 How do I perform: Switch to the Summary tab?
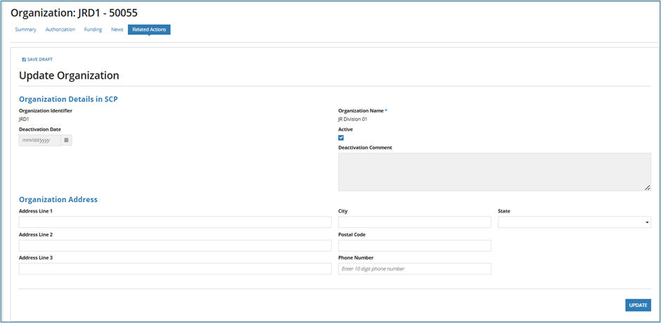pos(25,30)
